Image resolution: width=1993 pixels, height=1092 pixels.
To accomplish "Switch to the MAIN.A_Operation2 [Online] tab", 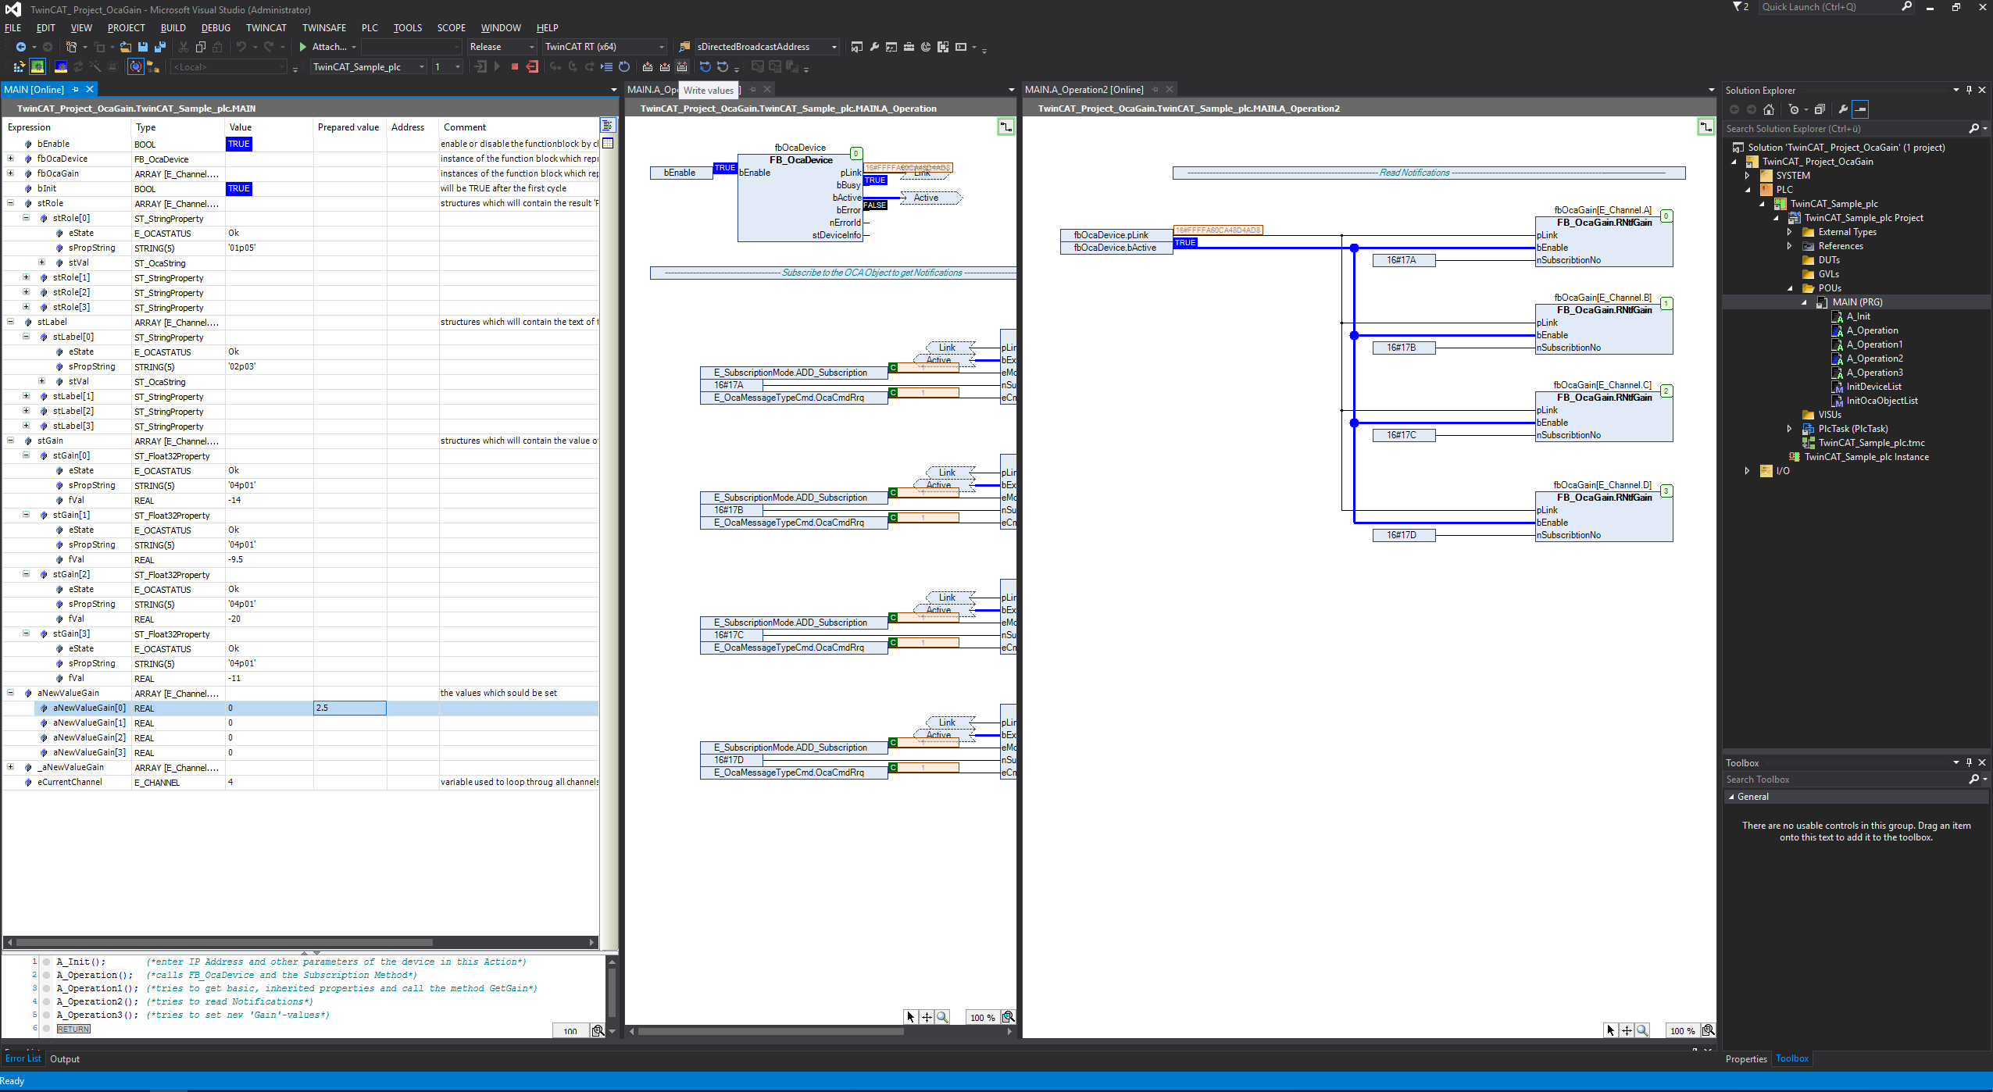I will [1084, 90].
